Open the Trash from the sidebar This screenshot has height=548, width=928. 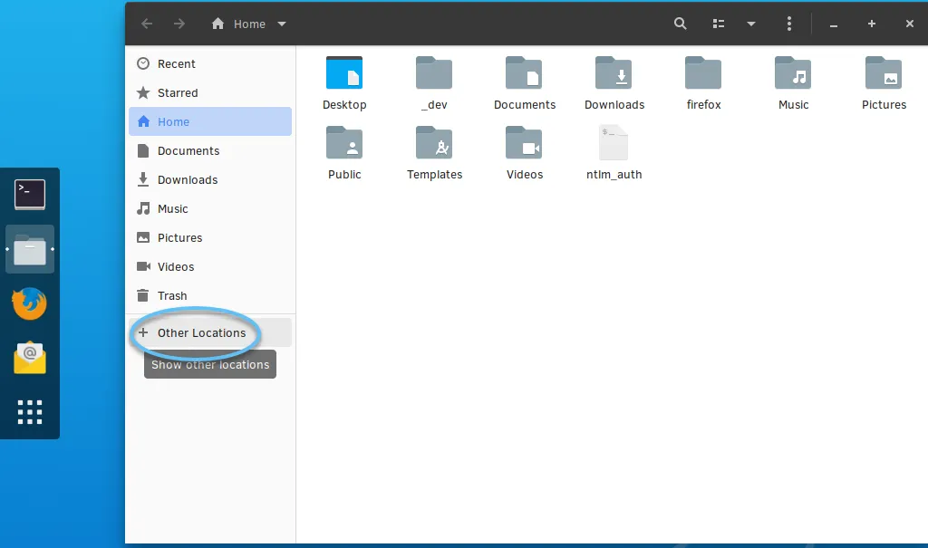(x=172, y=295)
